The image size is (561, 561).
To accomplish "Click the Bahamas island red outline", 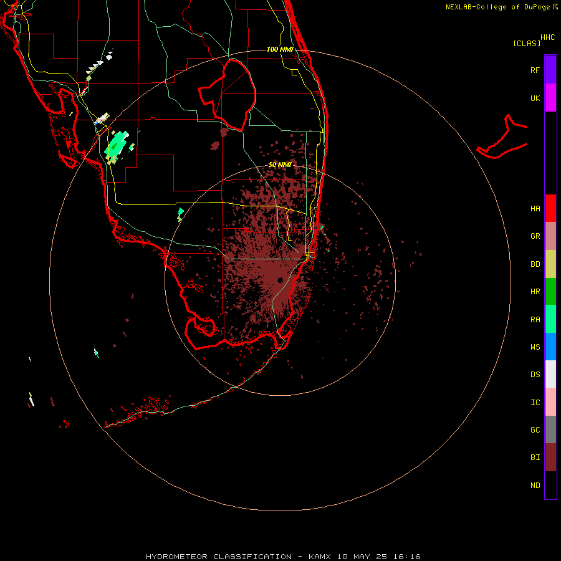I will pos(502,137).
